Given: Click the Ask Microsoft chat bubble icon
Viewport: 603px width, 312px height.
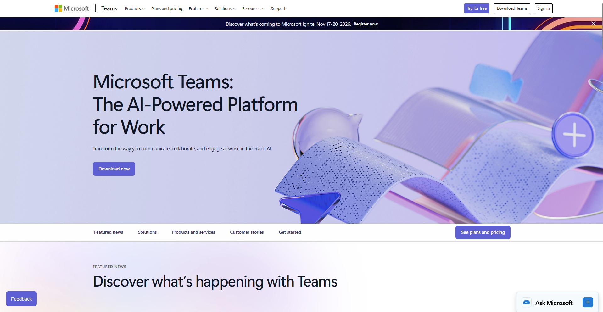Looking at the screenshot, I should pos(527,303).
